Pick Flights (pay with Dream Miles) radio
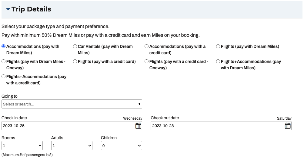Viewport: 304px width, 157px height. 218,46
